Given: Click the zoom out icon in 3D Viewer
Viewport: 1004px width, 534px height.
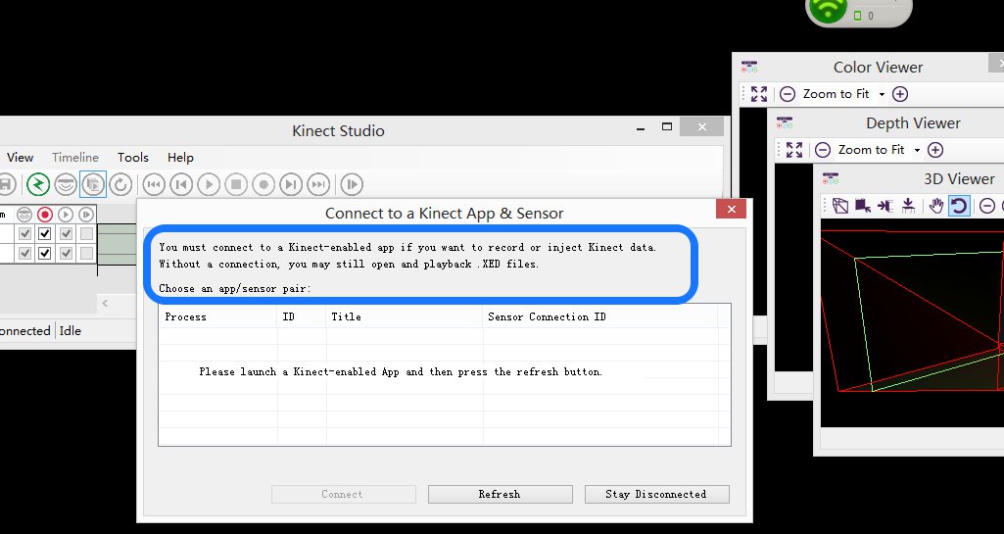Looking at the screenshot, I should (986, 206).
